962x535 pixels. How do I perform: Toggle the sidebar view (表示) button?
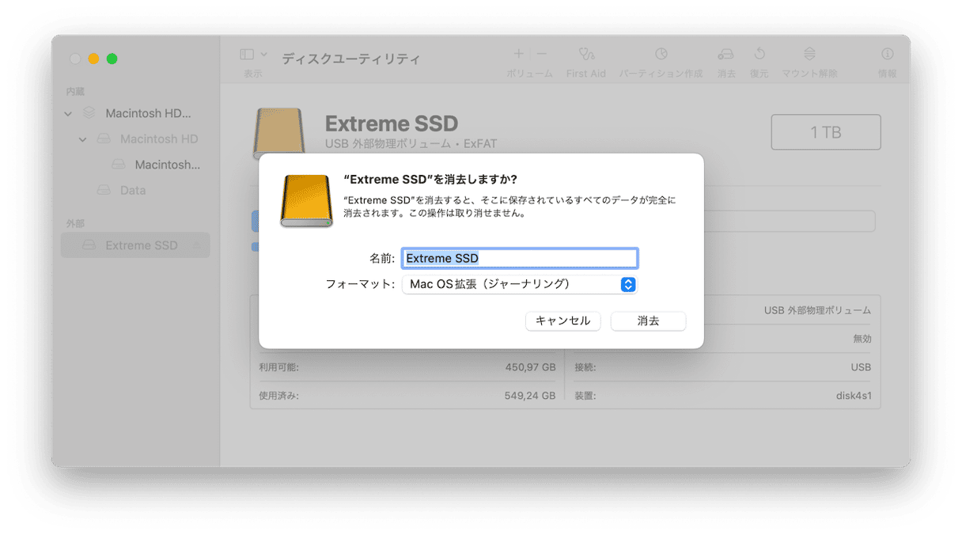tap(247, 55)
